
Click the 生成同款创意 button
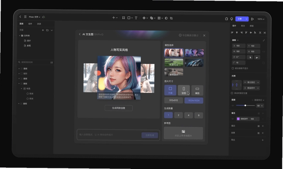119,108
